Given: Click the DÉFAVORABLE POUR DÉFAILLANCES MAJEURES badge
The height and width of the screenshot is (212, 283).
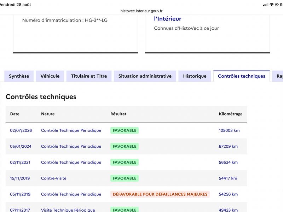Looking at the screenshot, I should (x=160, y=194).
